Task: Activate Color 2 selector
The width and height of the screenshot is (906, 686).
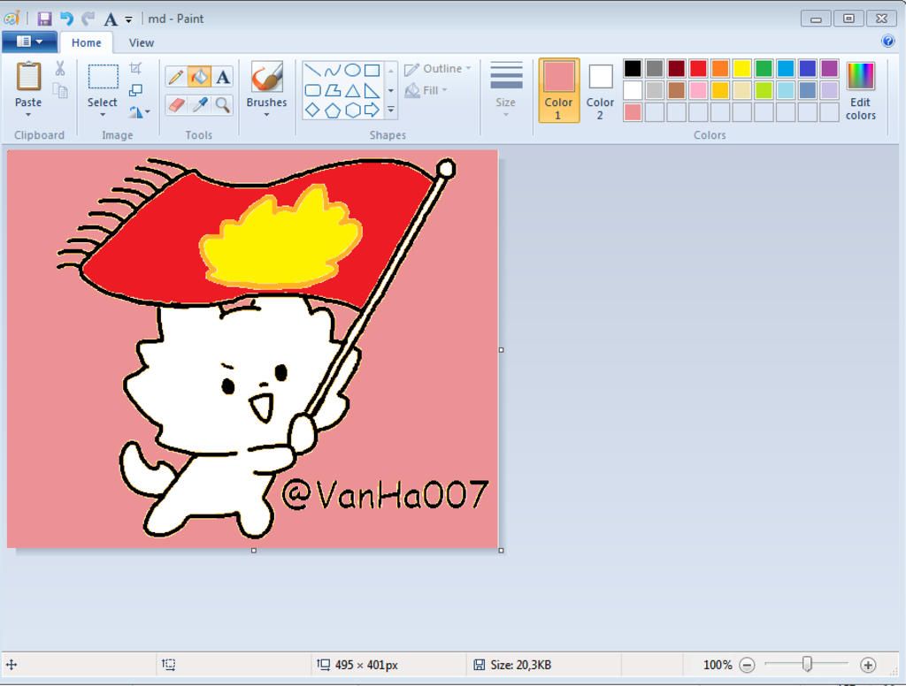Action: click(601, 90)
